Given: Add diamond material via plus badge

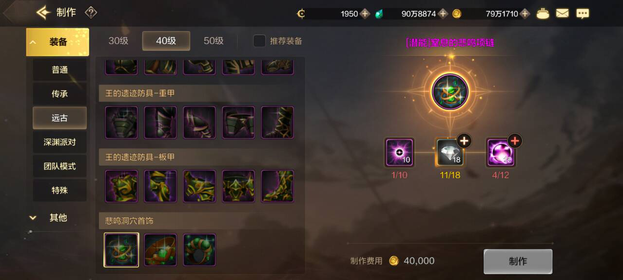Looking at the screenshot, I should (x=464, y=141).
